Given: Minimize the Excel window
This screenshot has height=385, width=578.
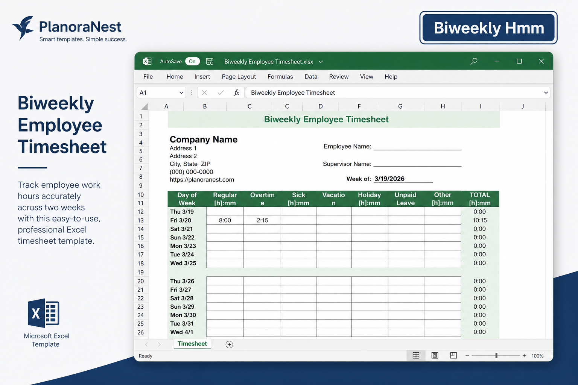Looking at the screenshot, I should [x=497, y=61].
